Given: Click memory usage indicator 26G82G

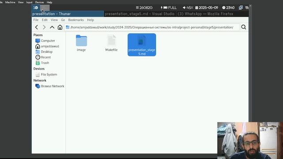Looking at the screenshot, I should 144,8.
